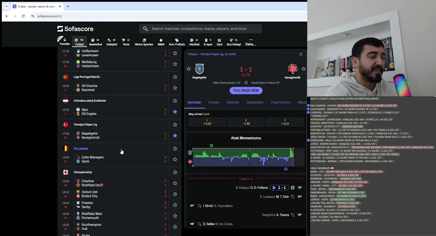Select the Hentbol sport icon
Viewport: 436px width, 236px height.
(x=194, y=42)
